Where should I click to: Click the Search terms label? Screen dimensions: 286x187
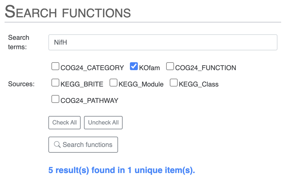[19, 42]
